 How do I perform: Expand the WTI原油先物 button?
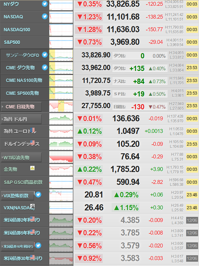point(21,158)
